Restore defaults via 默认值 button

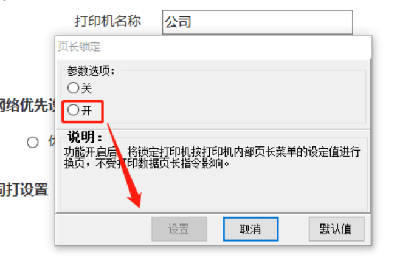[x=336, y=229]
